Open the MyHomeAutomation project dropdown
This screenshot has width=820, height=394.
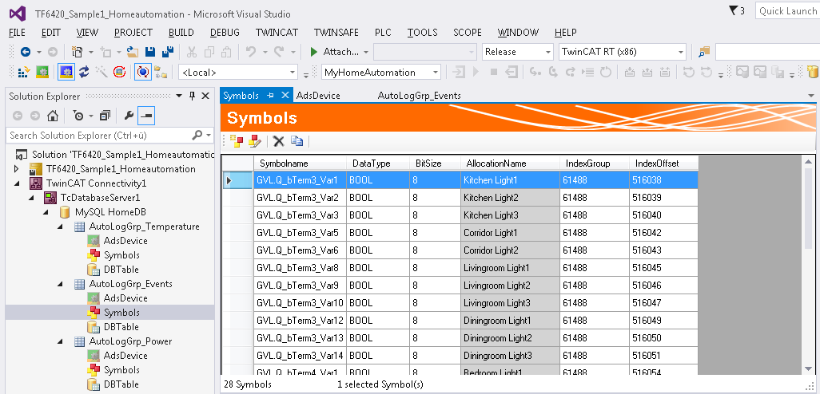click(435, 72)
